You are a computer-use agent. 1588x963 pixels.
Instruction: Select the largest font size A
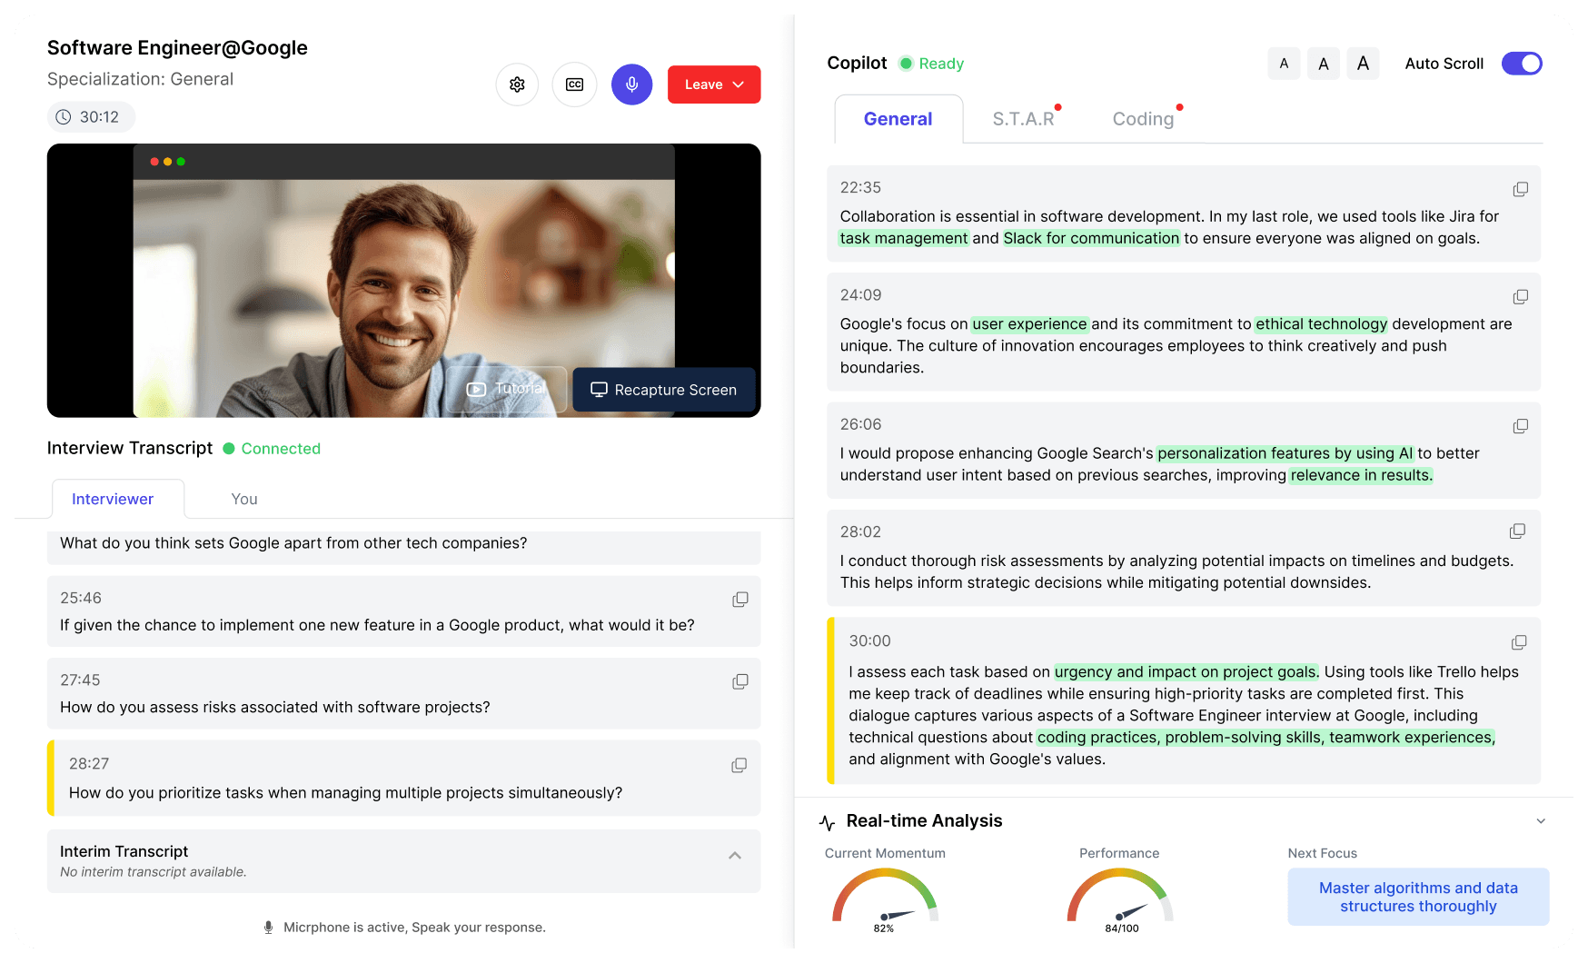coord(1363,64)
